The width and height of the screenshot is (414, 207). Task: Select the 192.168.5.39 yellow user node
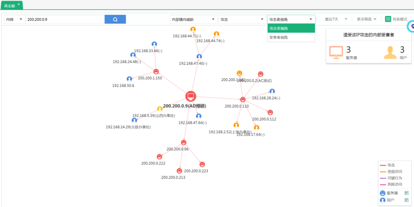pos(160,109)
